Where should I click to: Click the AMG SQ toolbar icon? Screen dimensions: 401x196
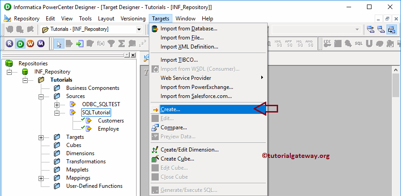click(x=309, y=44)
